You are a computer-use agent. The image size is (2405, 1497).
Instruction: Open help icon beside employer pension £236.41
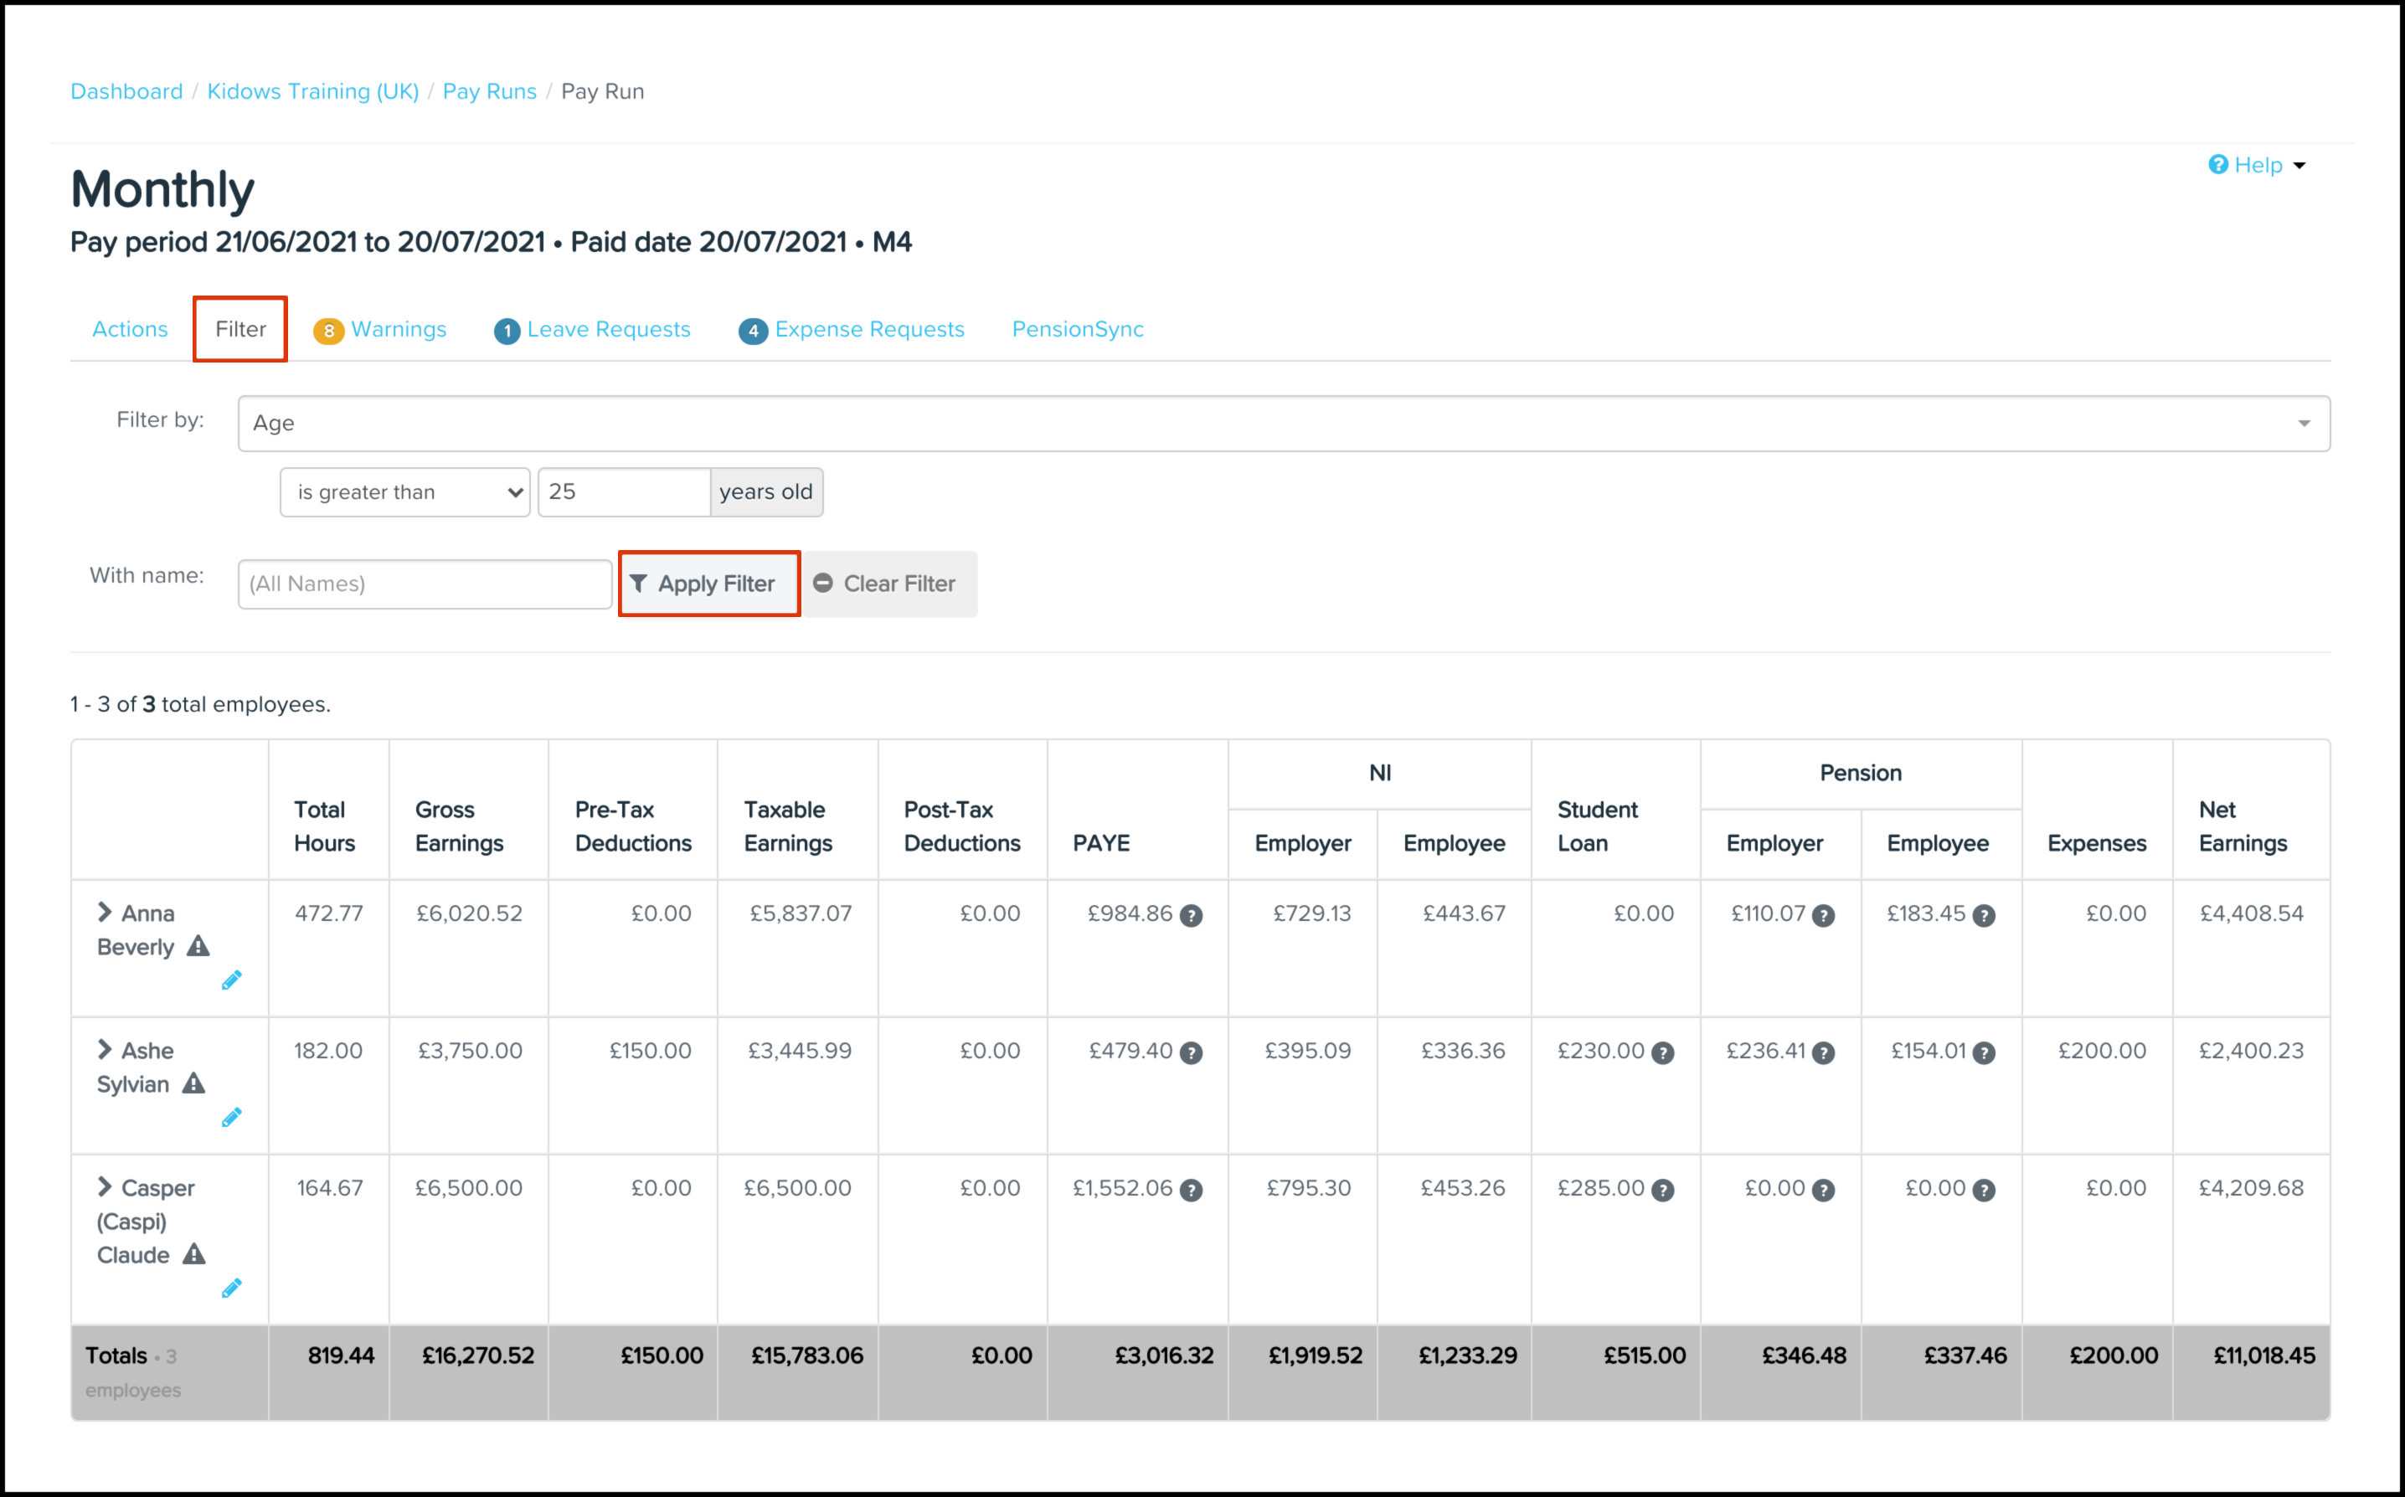tap(1824, 1053)
